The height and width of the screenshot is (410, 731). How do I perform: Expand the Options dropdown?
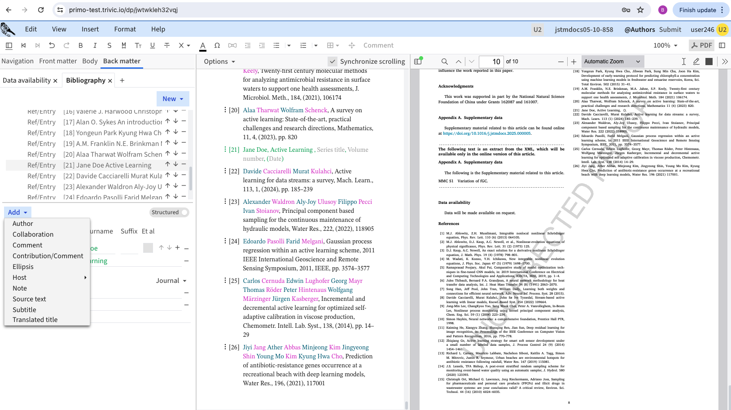pos(219,62)
